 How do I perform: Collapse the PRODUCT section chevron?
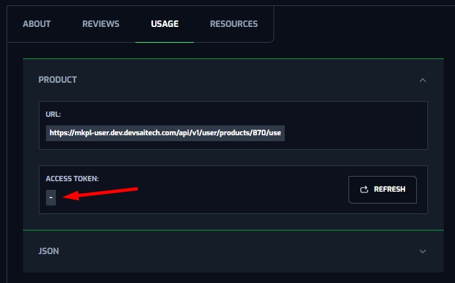423,80
